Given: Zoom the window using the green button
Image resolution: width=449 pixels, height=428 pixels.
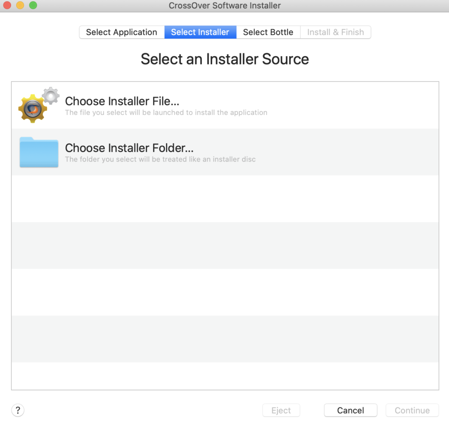Looking at the screenshot, I should pyautogui.click(x=33, y=6).
